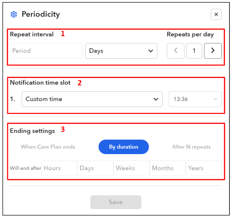
Task: Increase repeats per day with right arrow
Action: tap(213, 51)
